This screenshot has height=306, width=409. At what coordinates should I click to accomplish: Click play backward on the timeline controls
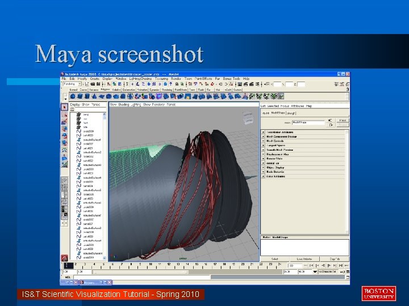point(323,265)
